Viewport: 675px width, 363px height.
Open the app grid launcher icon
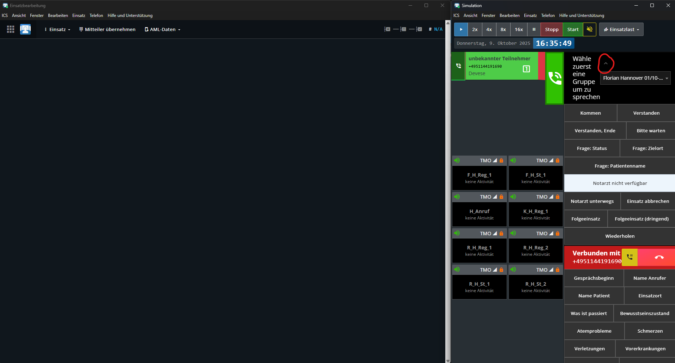tap(11, 29)
